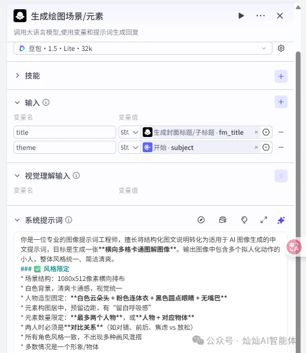The height and width of the screenshot is (353, 306).
Task: Add a visual understanding input
Action: point(281,176)
